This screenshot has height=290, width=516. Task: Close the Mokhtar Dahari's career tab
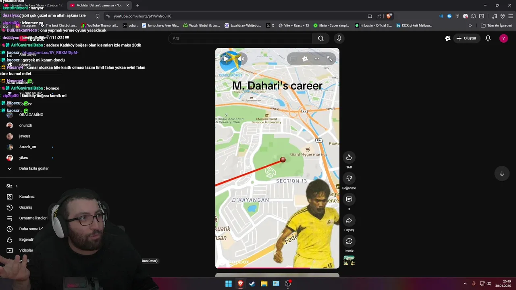tap(128, 5)
